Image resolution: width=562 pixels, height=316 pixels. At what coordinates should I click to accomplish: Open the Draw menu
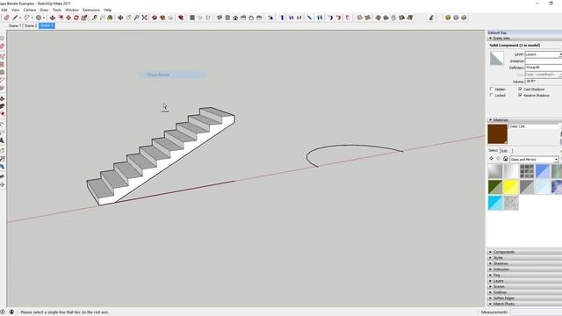44,10
